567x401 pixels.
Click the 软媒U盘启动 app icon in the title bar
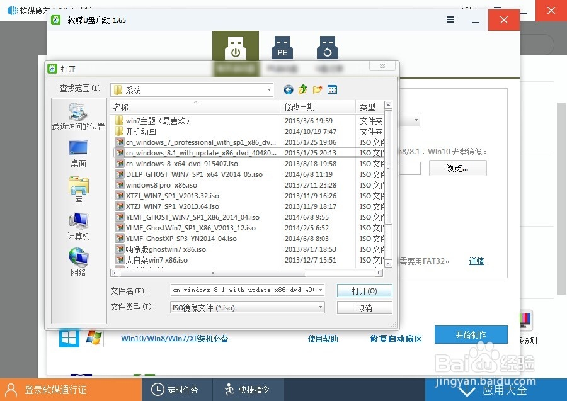(55, 20)
